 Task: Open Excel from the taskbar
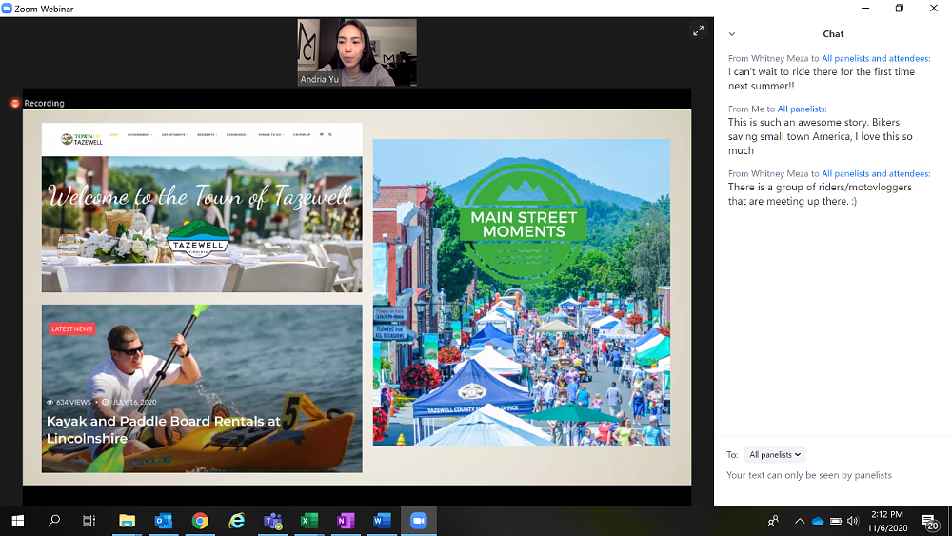point(308,521)
